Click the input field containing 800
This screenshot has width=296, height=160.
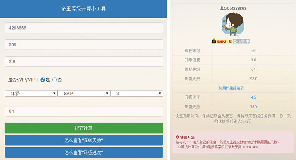84,45
